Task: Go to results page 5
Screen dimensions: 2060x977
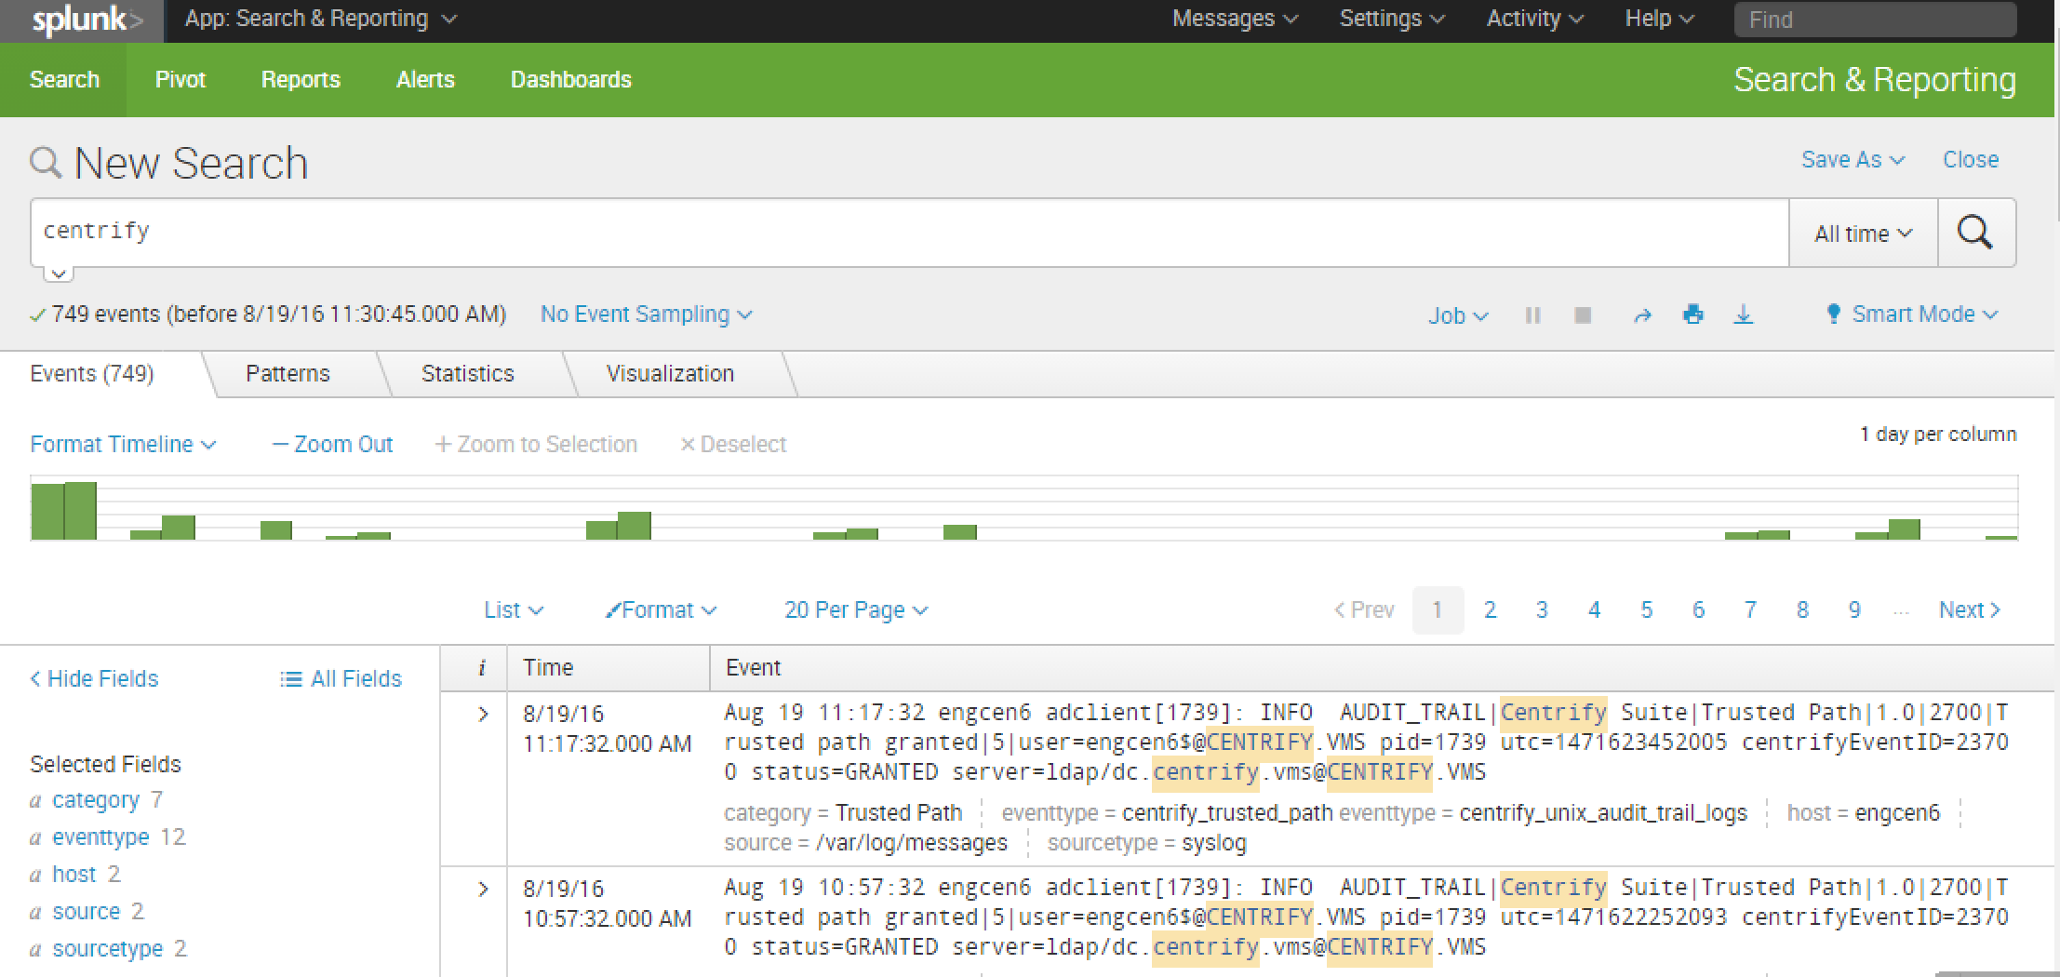Action: (1646, 610)
